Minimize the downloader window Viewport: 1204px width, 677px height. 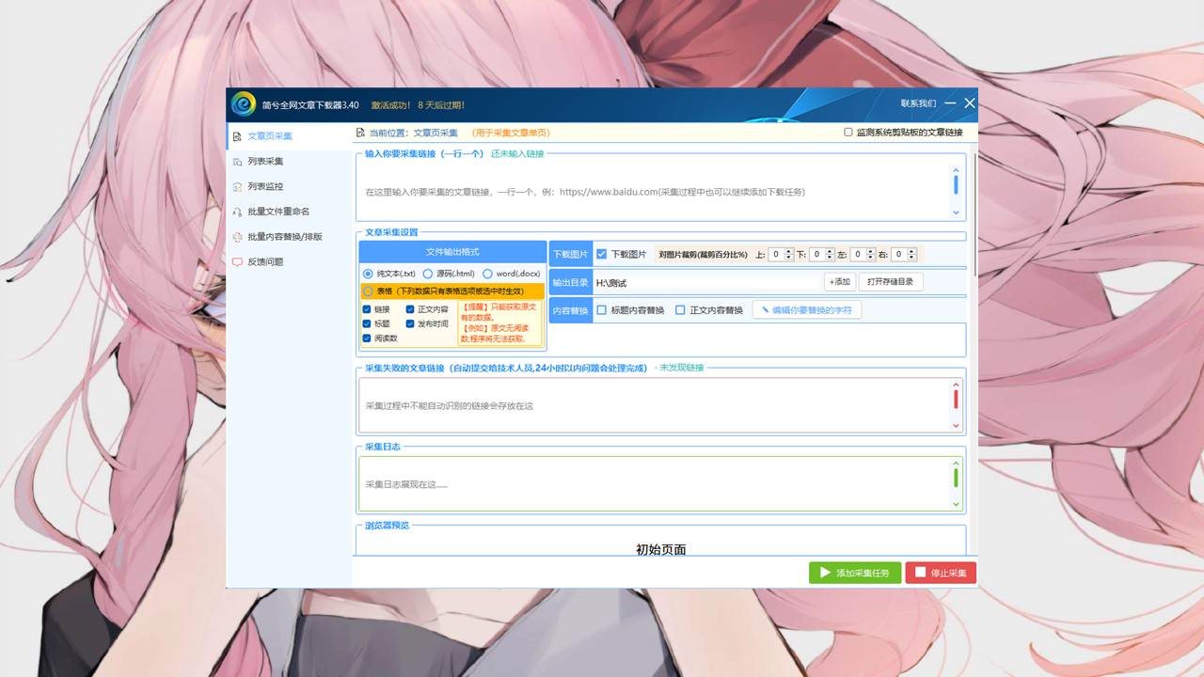(x=950, y=103)
